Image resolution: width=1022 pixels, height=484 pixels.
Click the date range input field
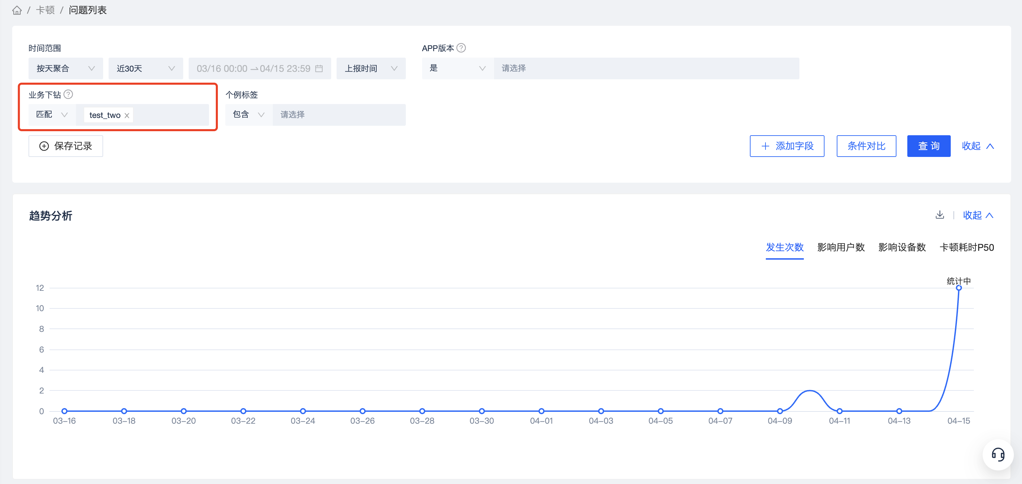click(260, 68)
